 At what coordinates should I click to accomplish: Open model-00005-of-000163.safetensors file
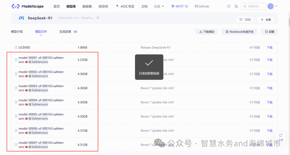click(x=41, y=116)
